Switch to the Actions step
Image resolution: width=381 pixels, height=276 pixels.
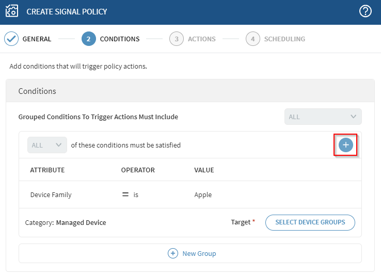201,39
